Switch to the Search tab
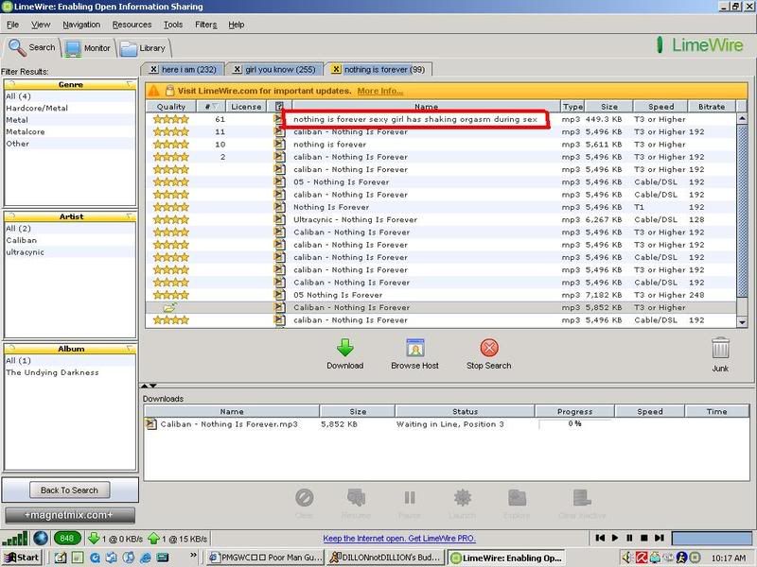This screenshot has width=757, height=567. [x=32, y=48]
